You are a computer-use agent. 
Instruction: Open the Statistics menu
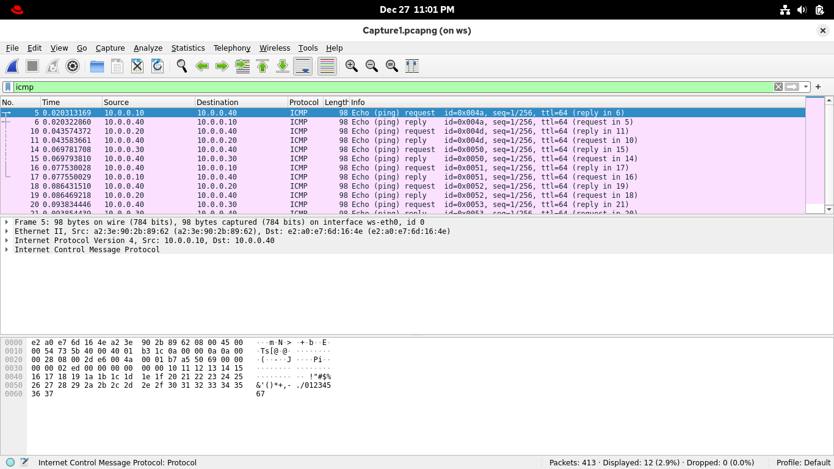pyautogui.click(x=188, y=48)
